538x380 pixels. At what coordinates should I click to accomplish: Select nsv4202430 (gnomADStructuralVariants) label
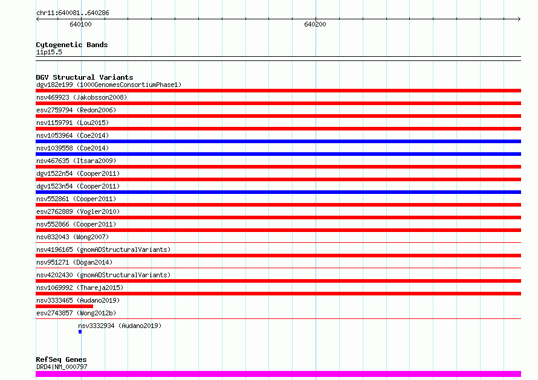(x=103, y=275)
